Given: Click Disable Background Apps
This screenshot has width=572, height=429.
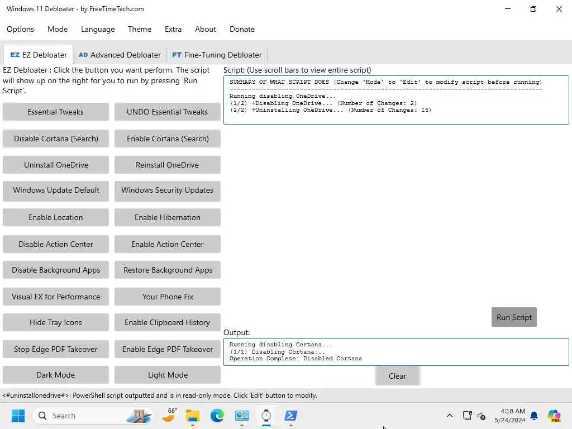Looking at the screenshot, I should coord(55,270).
